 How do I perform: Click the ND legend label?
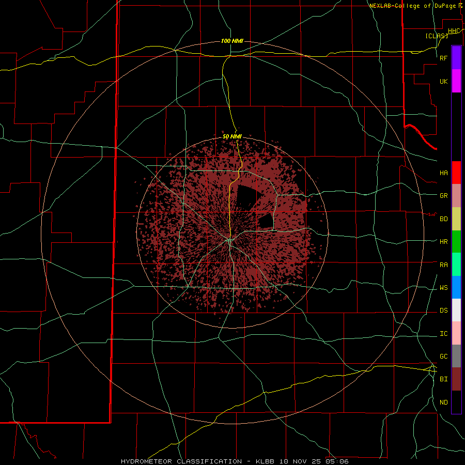coord(444,402)
